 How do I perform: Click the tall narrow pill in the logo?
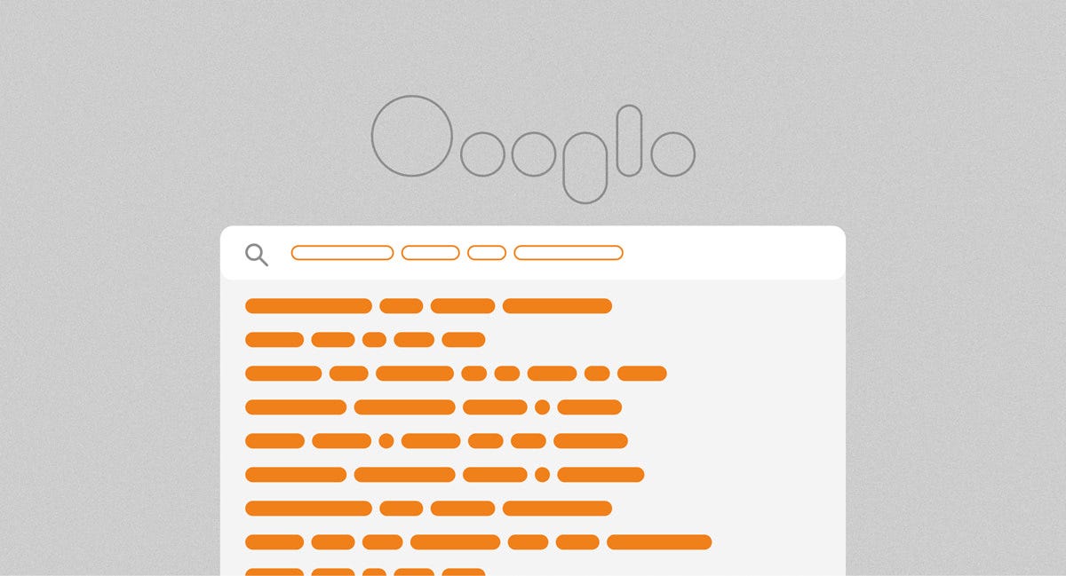click(x=629, y=140)
